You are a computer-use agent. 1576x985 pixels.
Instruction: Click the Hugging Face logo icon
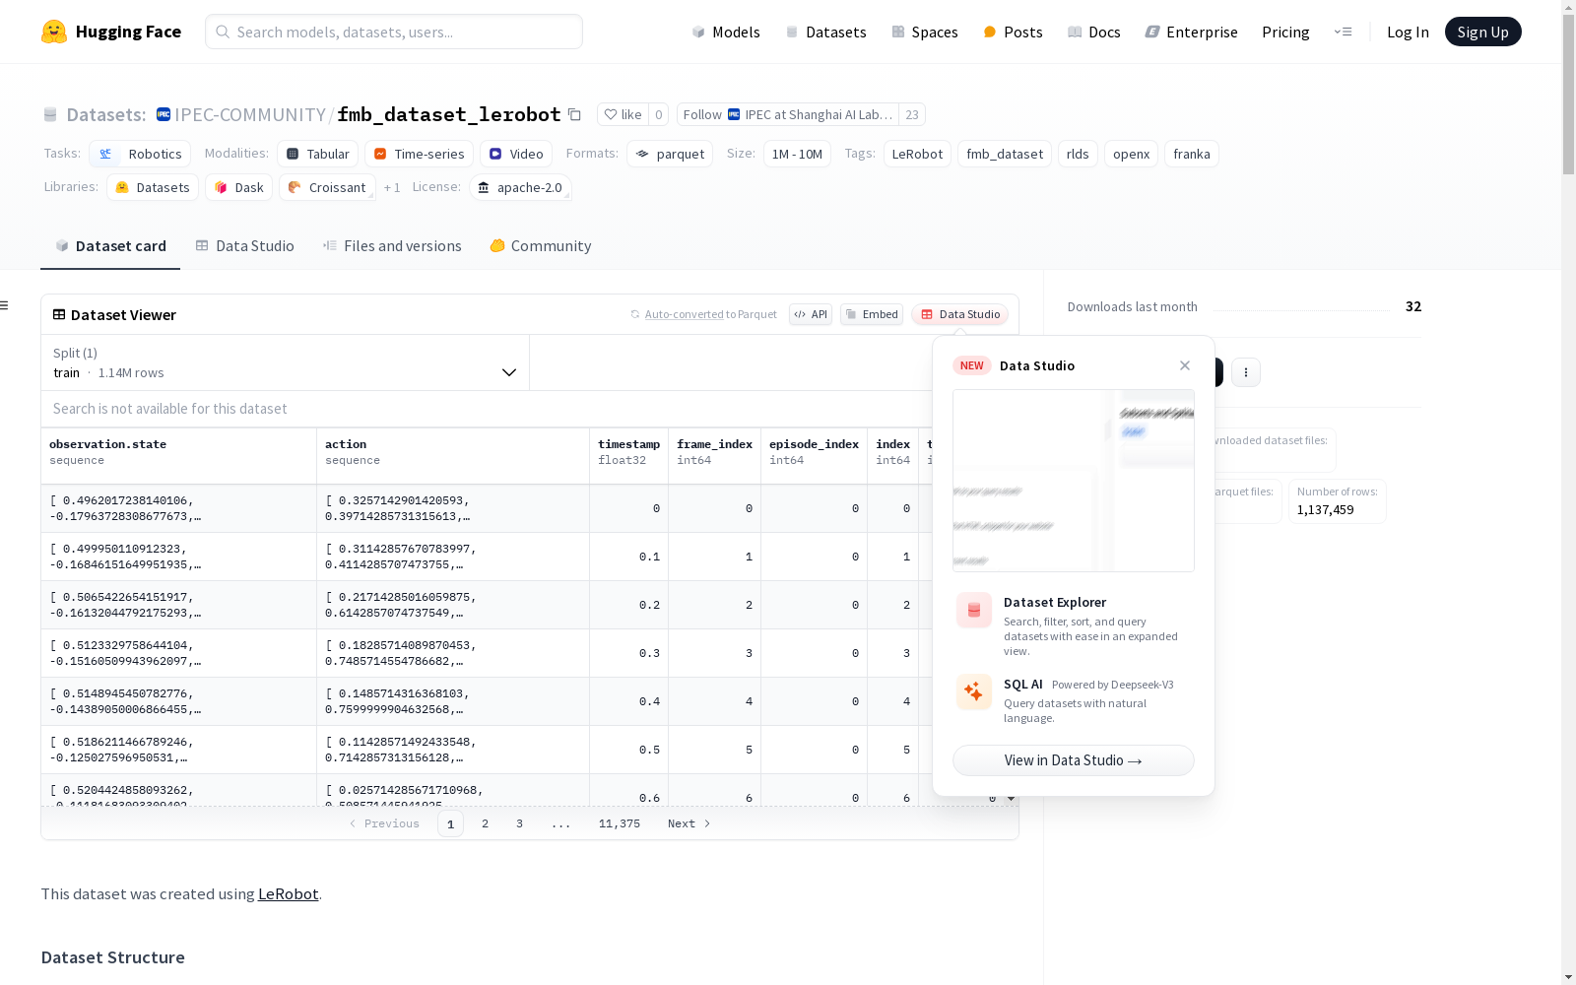[x=54, y=32]
